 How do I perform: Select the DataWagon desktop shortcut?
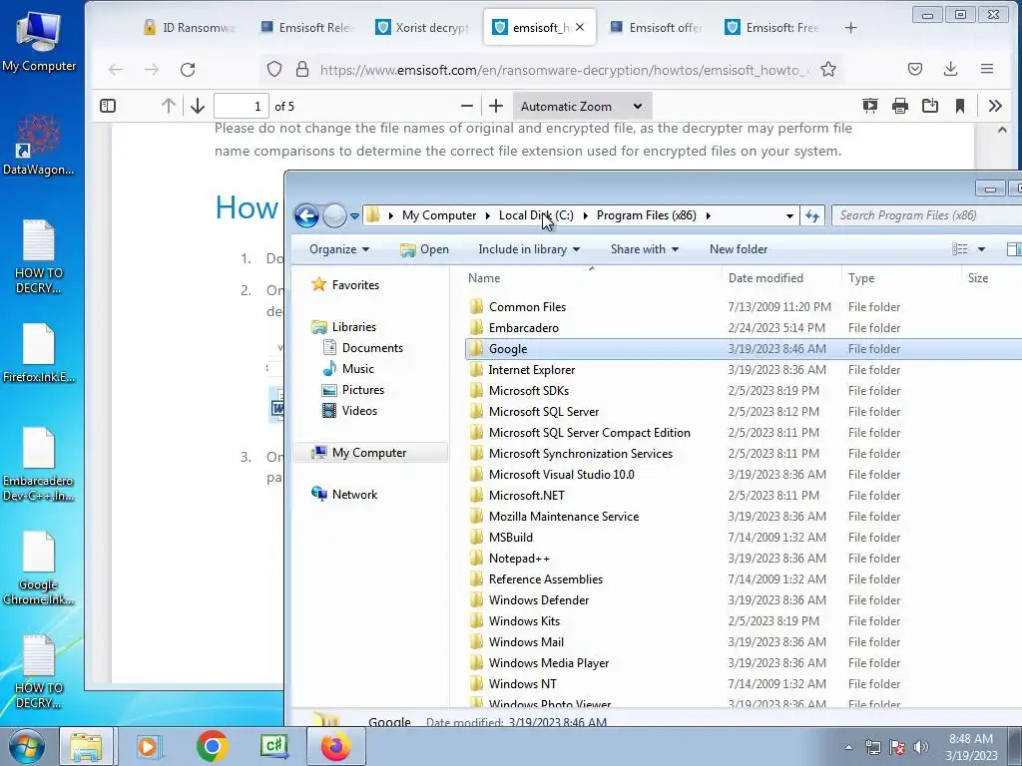[39, 146]
